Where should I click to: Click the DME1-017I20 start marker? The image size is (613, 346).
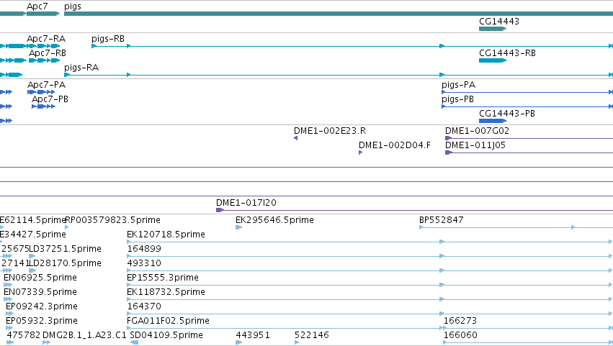220,210
